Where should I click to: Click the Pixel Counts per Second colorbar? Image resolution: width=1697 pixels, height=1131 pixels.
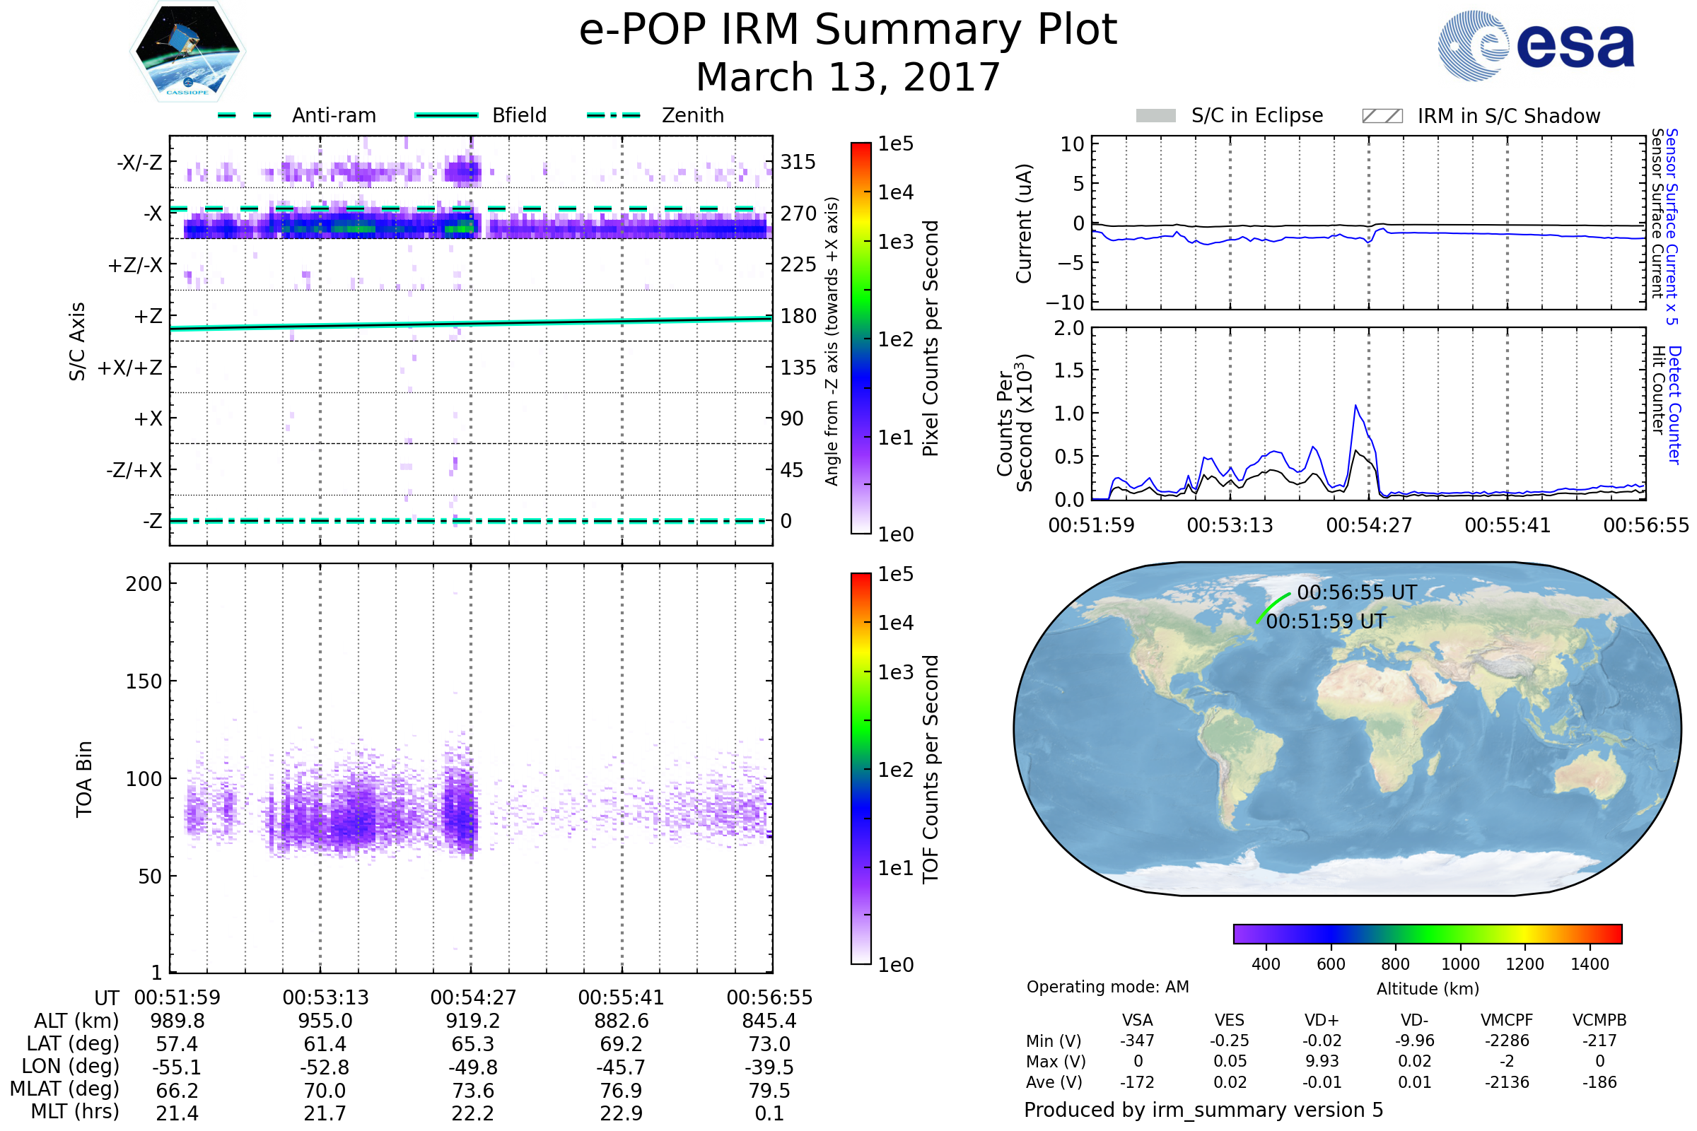pos(861,338)
